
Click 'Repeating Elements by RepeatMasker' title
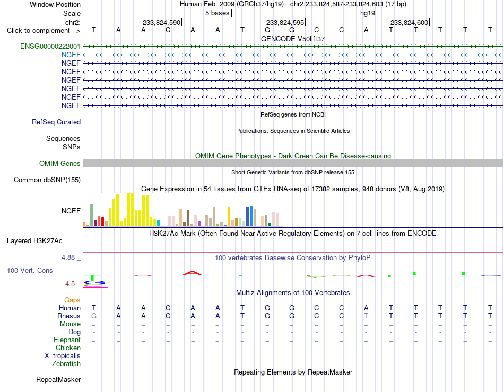coord(293,372)
